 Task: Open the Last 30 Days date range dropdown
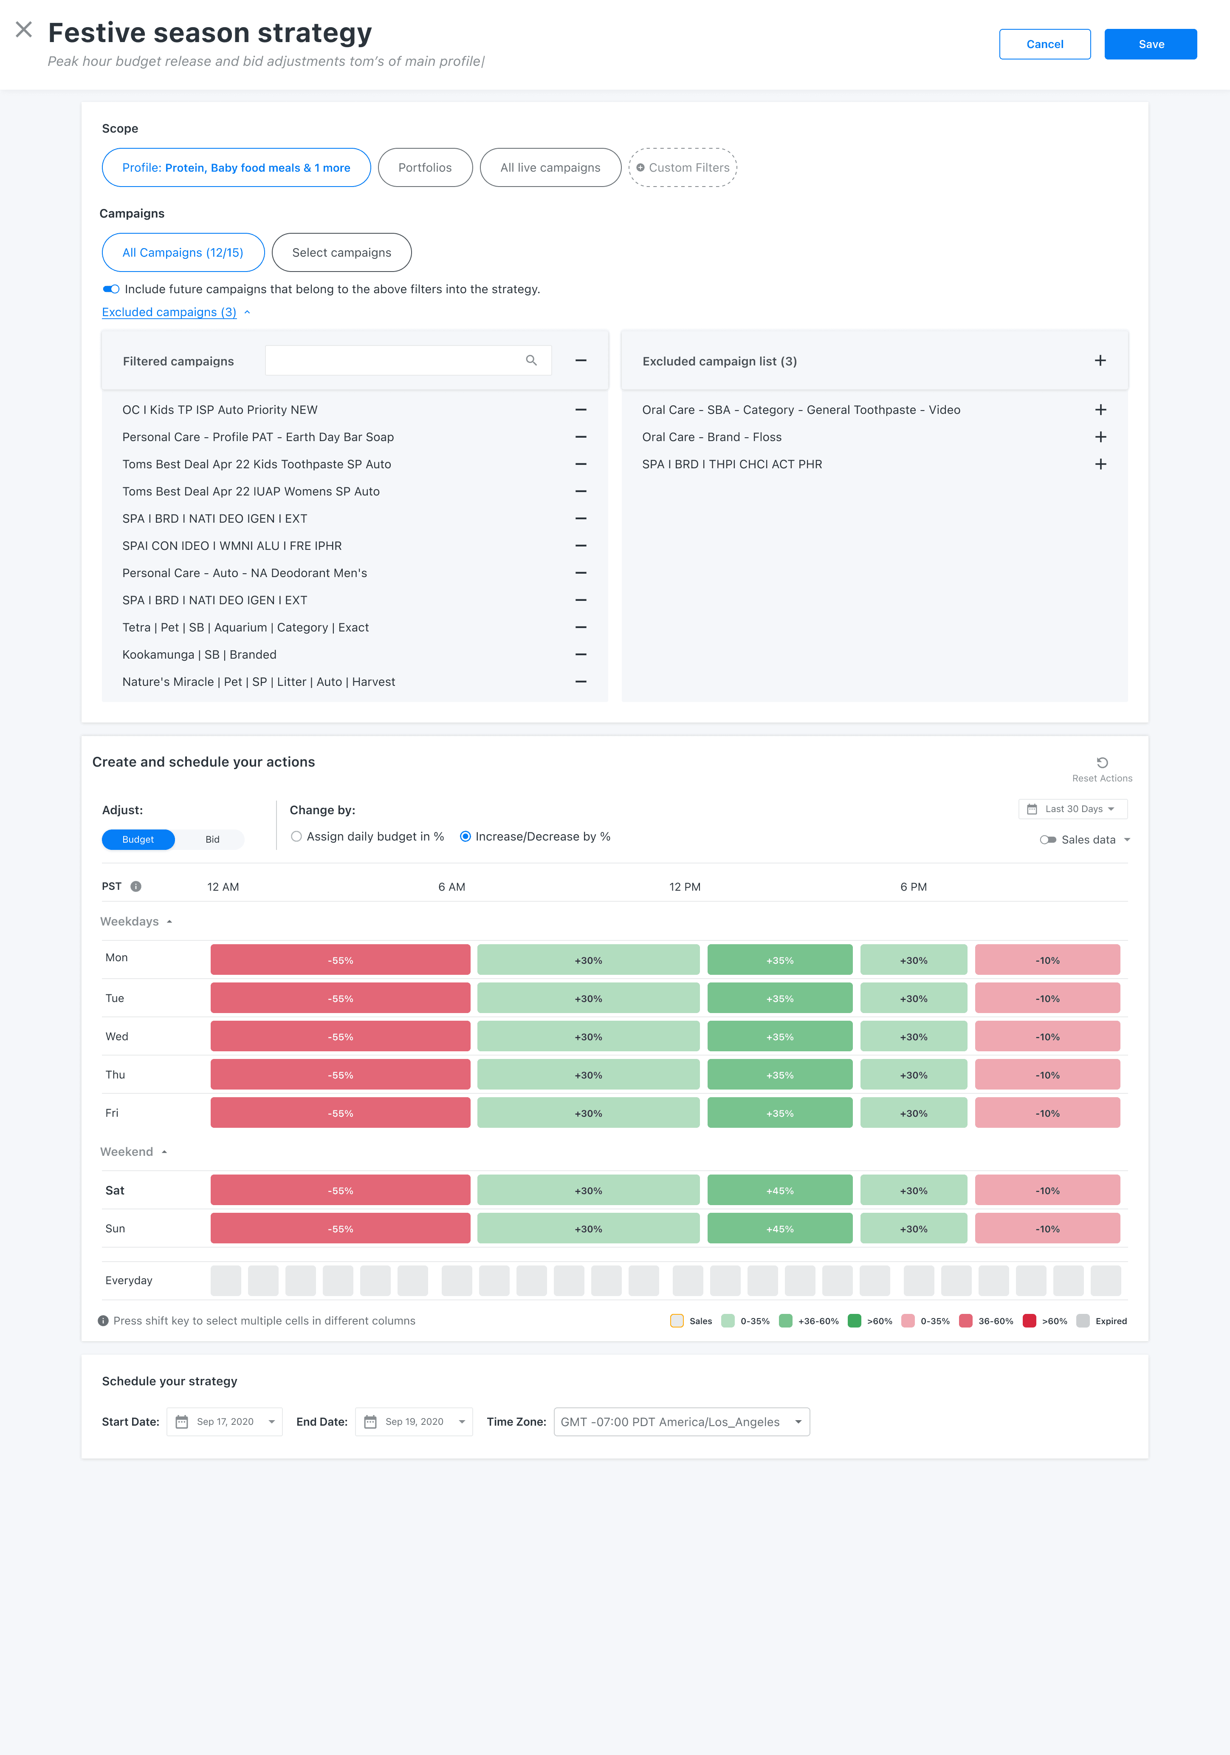point(1072,809)
